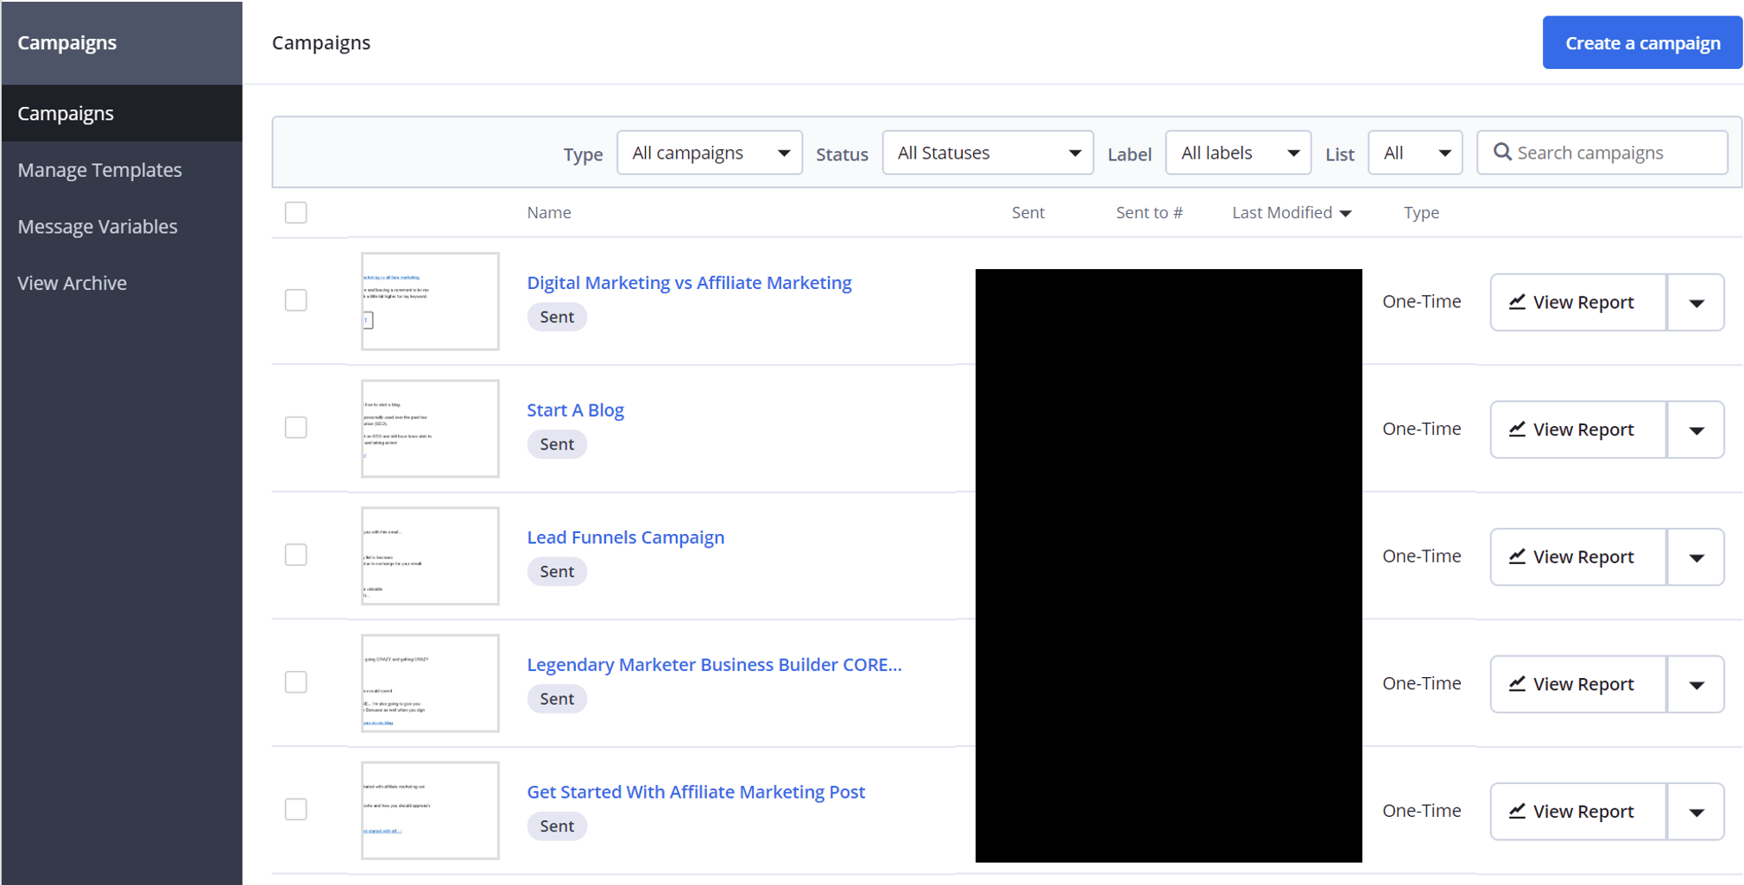Open options arrow for Start A Blog row
Viewport: 1744px width, 885px height.
click(1696, 430)
